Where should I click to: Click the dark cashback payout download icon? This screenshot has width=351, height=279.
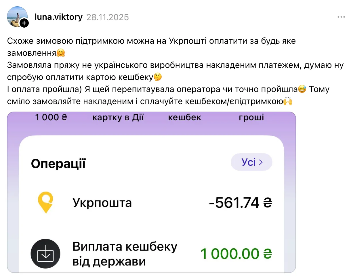45,253
